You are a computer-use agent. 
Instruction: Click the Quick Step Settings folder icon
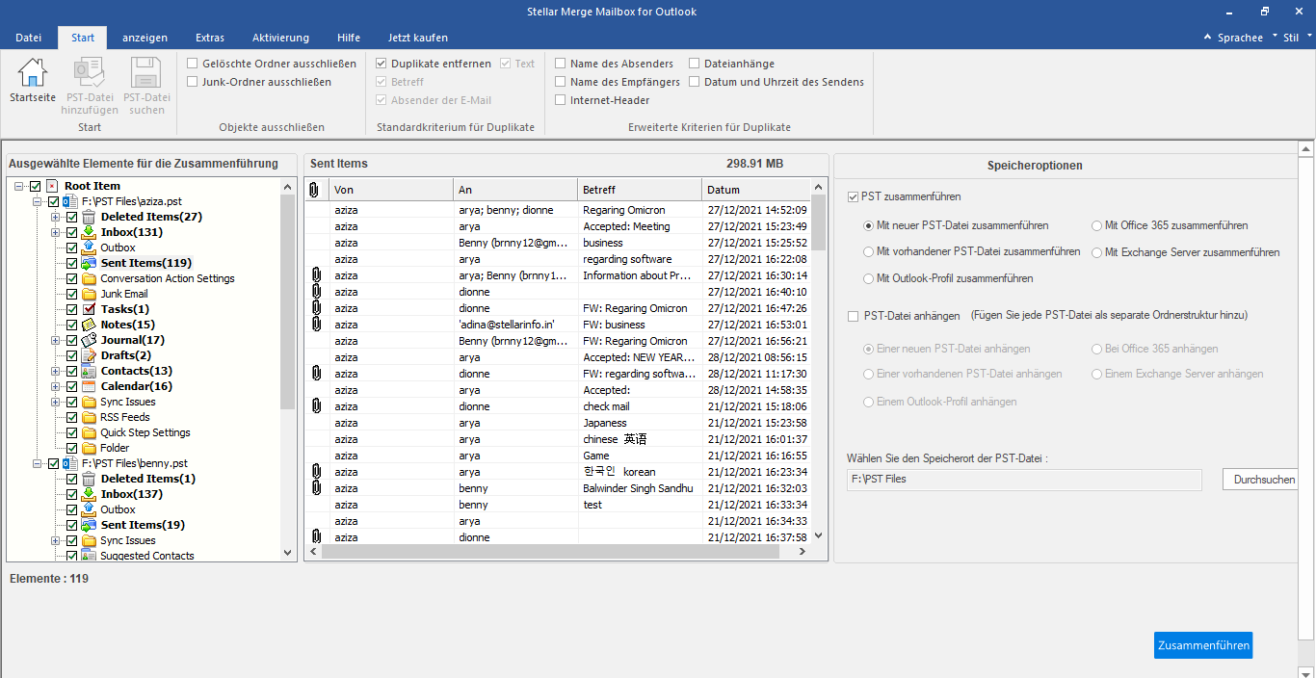(89, 432)
